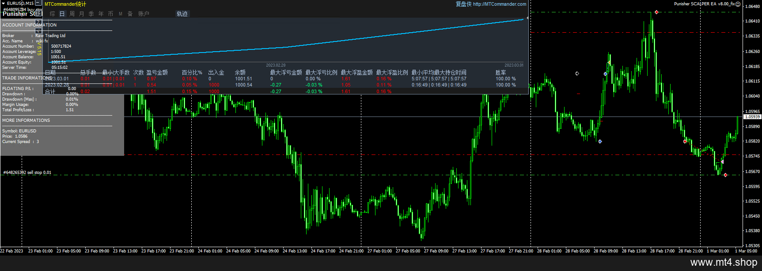Collapse the MTCommander panel with minus button

pyautogui.click(x=38, y=3)
